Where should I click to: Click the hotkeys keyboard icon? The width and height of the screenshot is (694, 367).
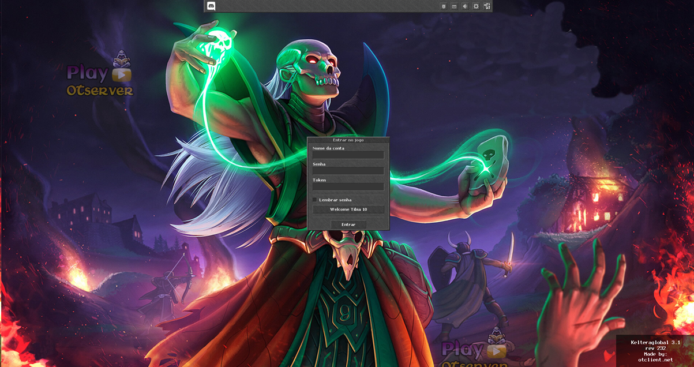[454, 6]
